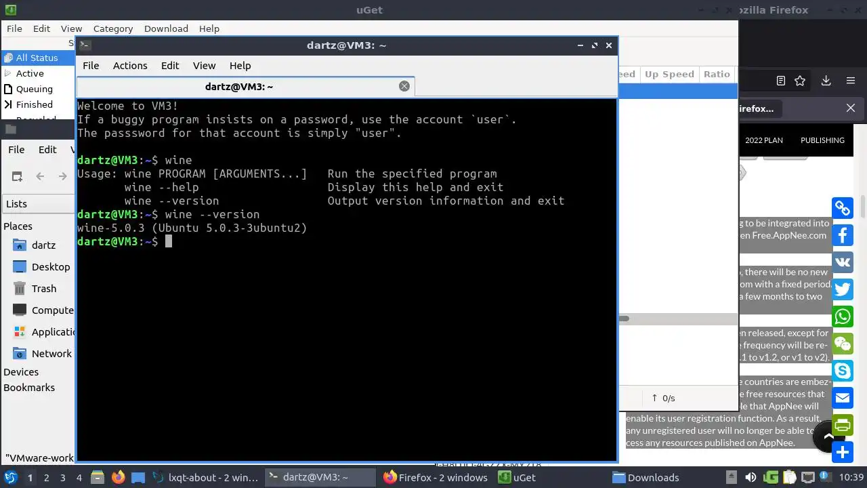Screen dimensions: 867x488
Task: Switch to uGet taskbar entry
Action: click(x=517, y=477)
